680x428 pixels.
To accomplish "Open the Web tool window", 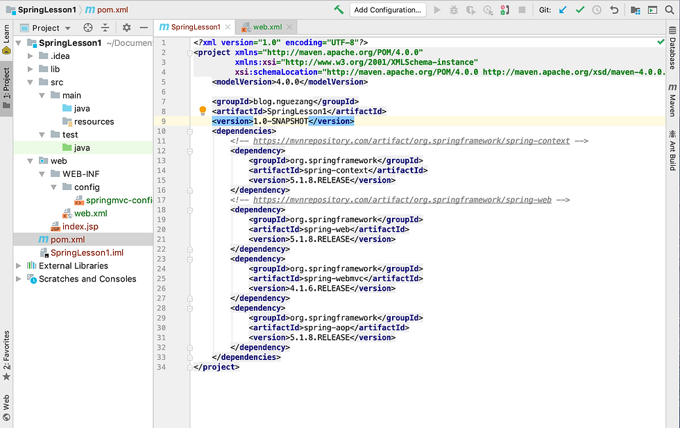I will pos(6,408).
